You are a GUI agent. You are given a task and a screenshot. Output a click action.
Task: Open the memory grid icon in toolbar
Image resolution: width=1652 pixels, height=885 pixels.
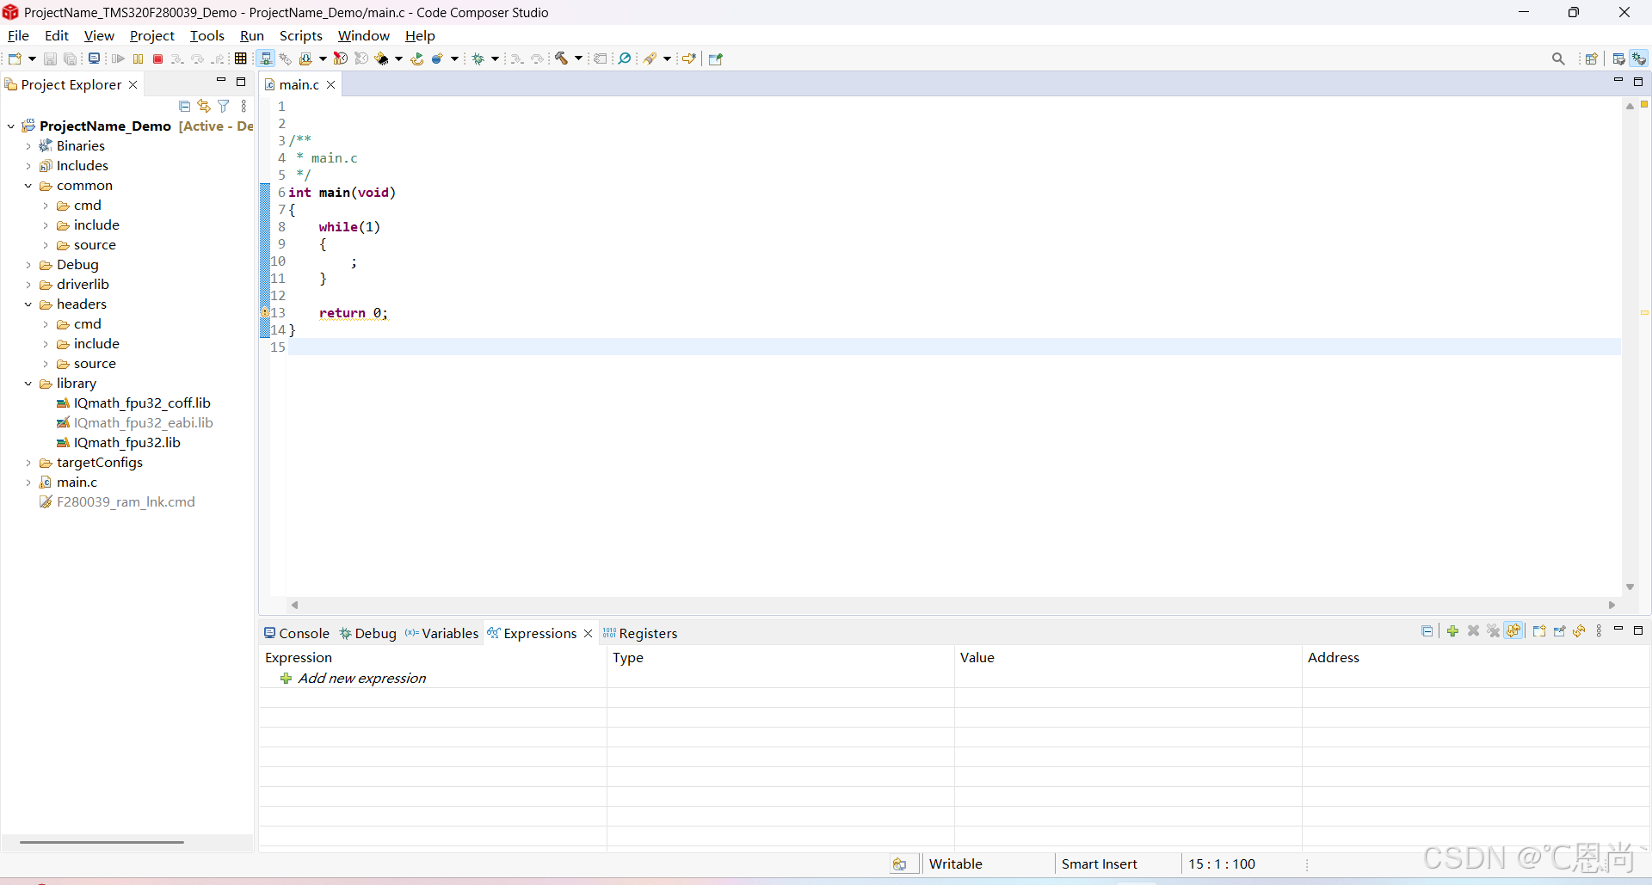pos(241,58)
